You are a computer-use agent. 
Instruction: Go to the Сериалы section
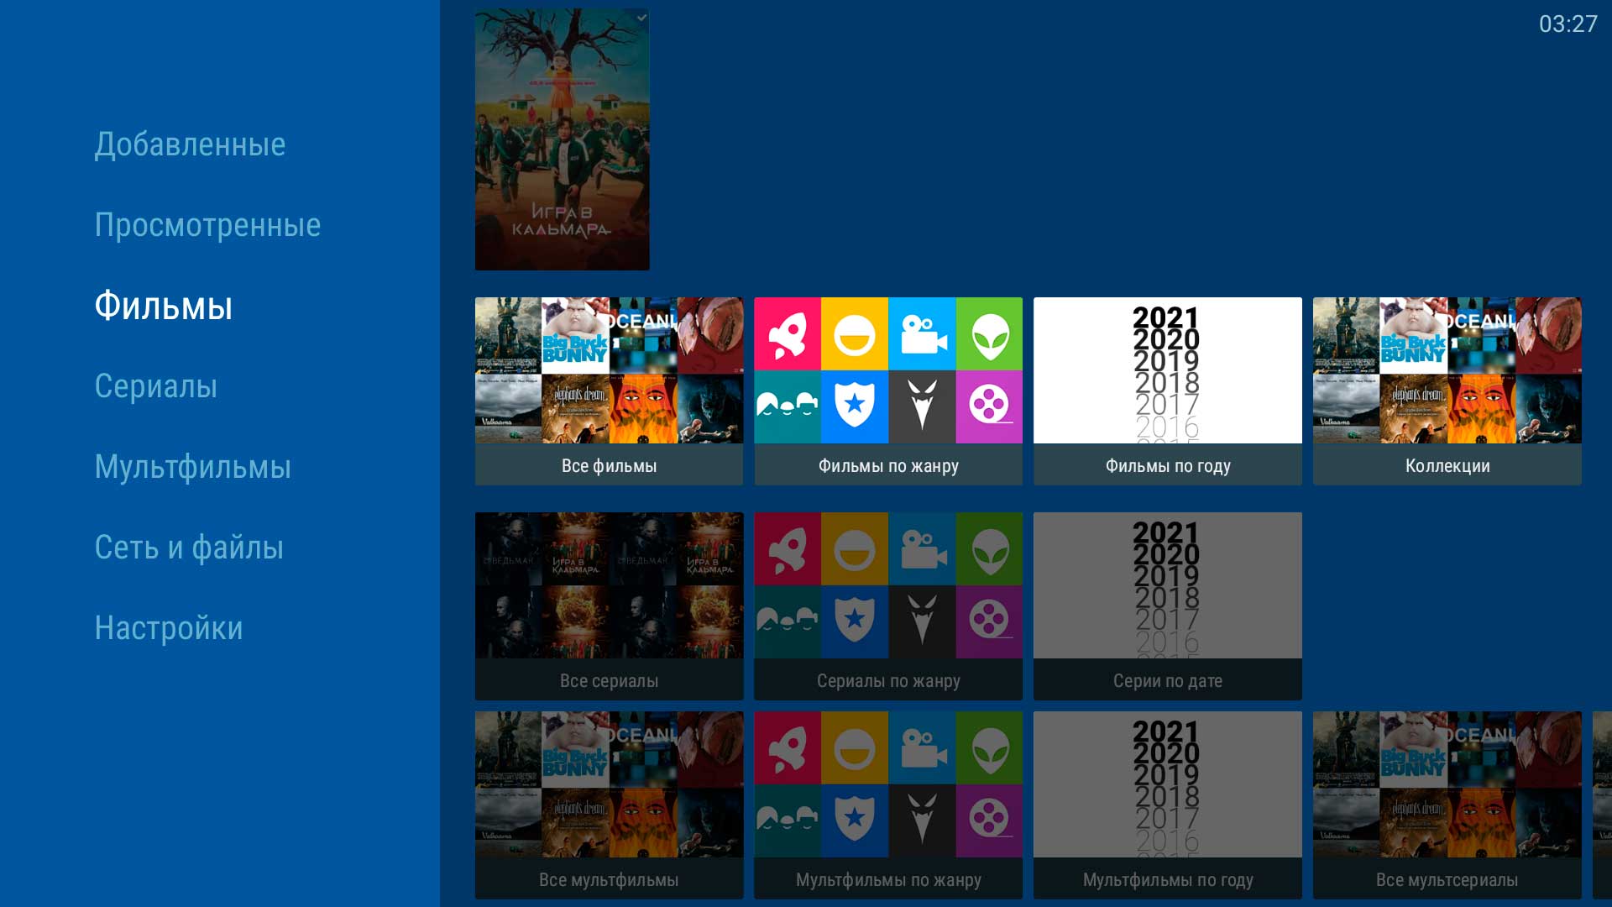(x=156, y=386)
